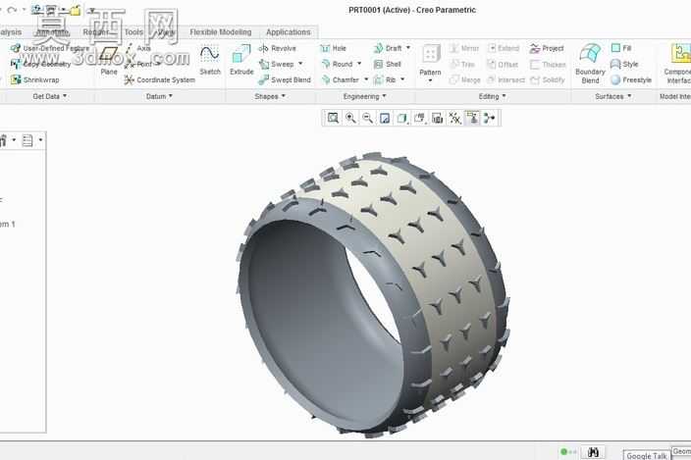Start a new Sketch
The width and height of the screenshot is (691, 460).
[210, 60]
